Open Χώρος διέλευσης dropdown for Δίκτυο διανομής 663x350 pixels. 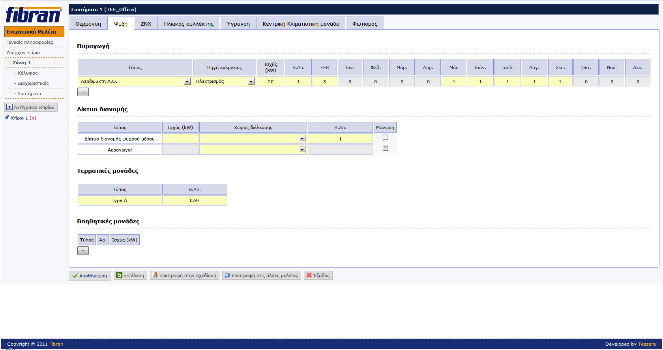(x=302, y=139)
